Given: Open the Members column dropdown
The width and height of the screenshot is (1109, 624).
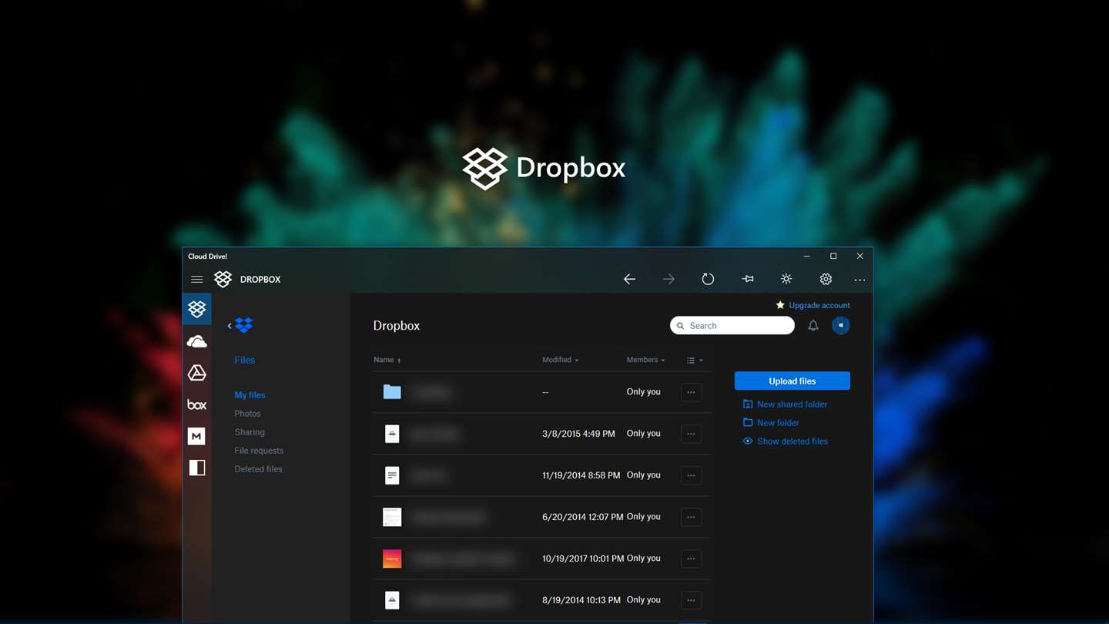Looking at the screenshot, I should coord(645,360).
